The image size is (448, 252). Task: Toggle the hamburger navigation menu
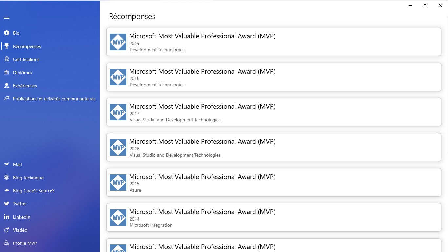coord(7,17)
